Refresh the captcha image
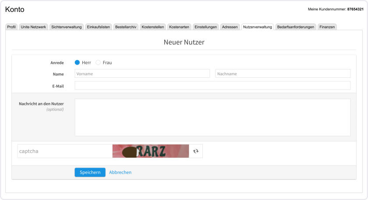The width and height of the screenshot is (368, 200). pos(196,151)
